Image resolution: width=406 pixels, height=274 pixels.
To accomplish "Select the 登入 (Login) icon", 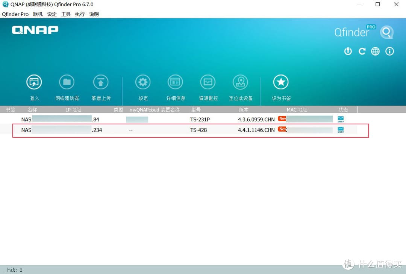I will (34, 82).
